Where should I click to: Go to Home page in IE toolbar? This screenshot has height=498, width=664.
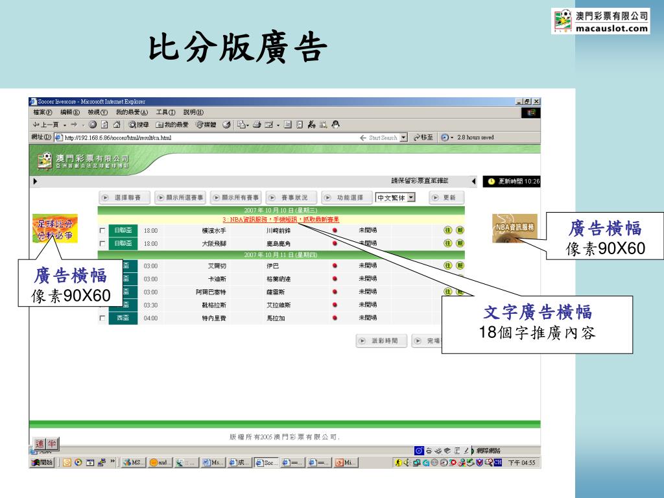pos(117,124)
